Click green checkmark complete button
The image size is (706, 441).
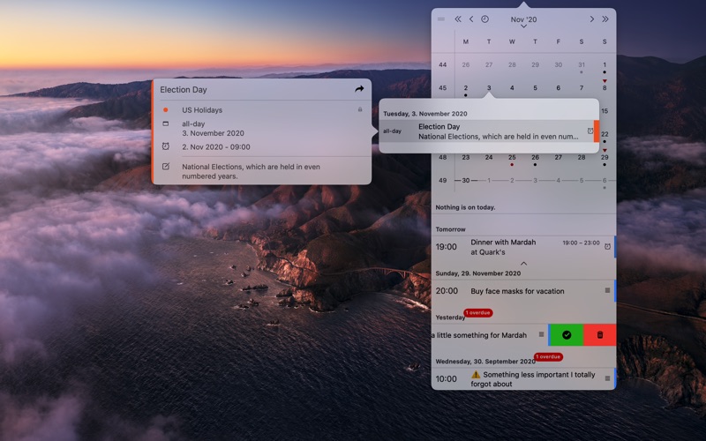pyautogui.click(x=567, y=335)
